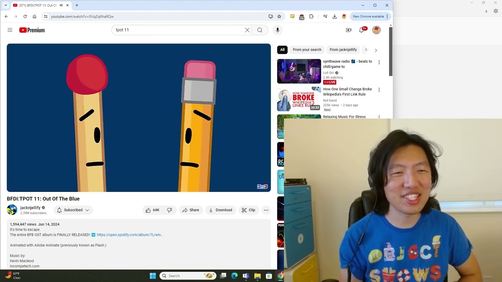The width and height of the screenshot is (502, 282).
Task: Open settings gear in the background window
Action: coord(496,11)
